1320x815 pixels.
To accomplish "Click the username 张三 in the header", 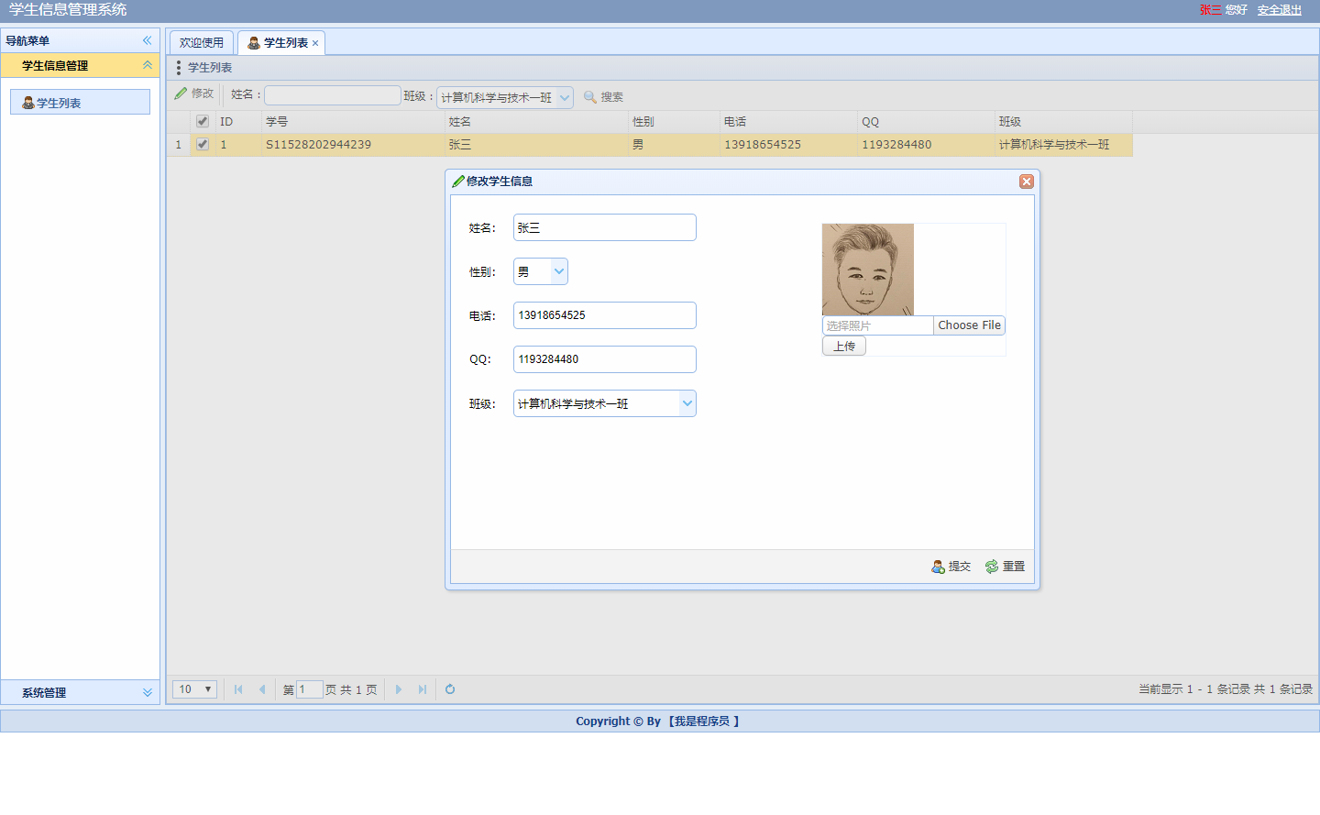I will 1210,10.
